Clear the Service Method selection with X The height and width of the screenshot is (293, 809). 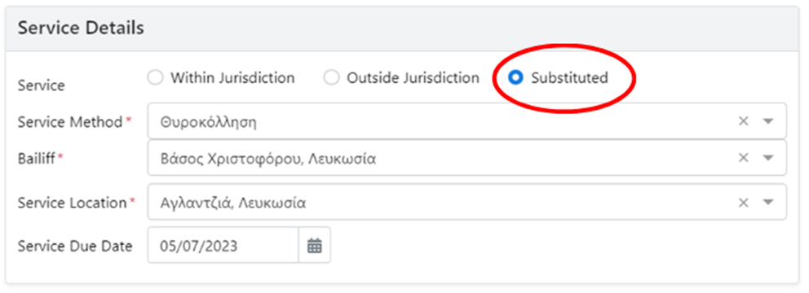click(743, 121)
